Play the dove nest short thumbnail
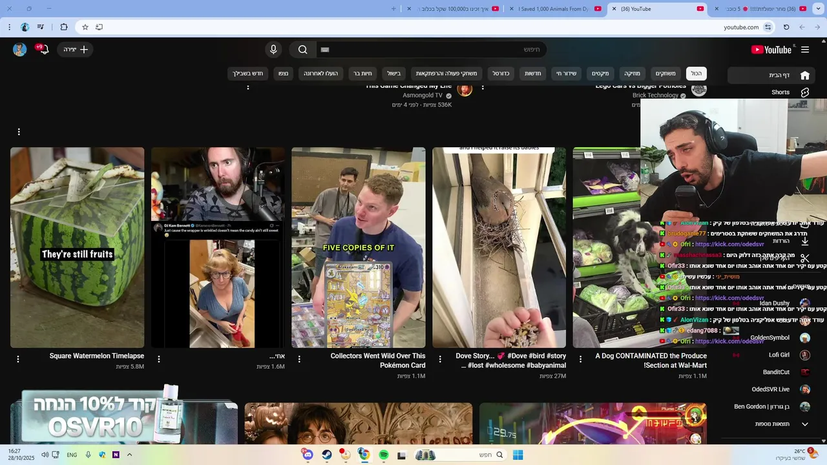The height and width of the screenshot is (465, 827). pyautogui.click(x=499, y=247)
